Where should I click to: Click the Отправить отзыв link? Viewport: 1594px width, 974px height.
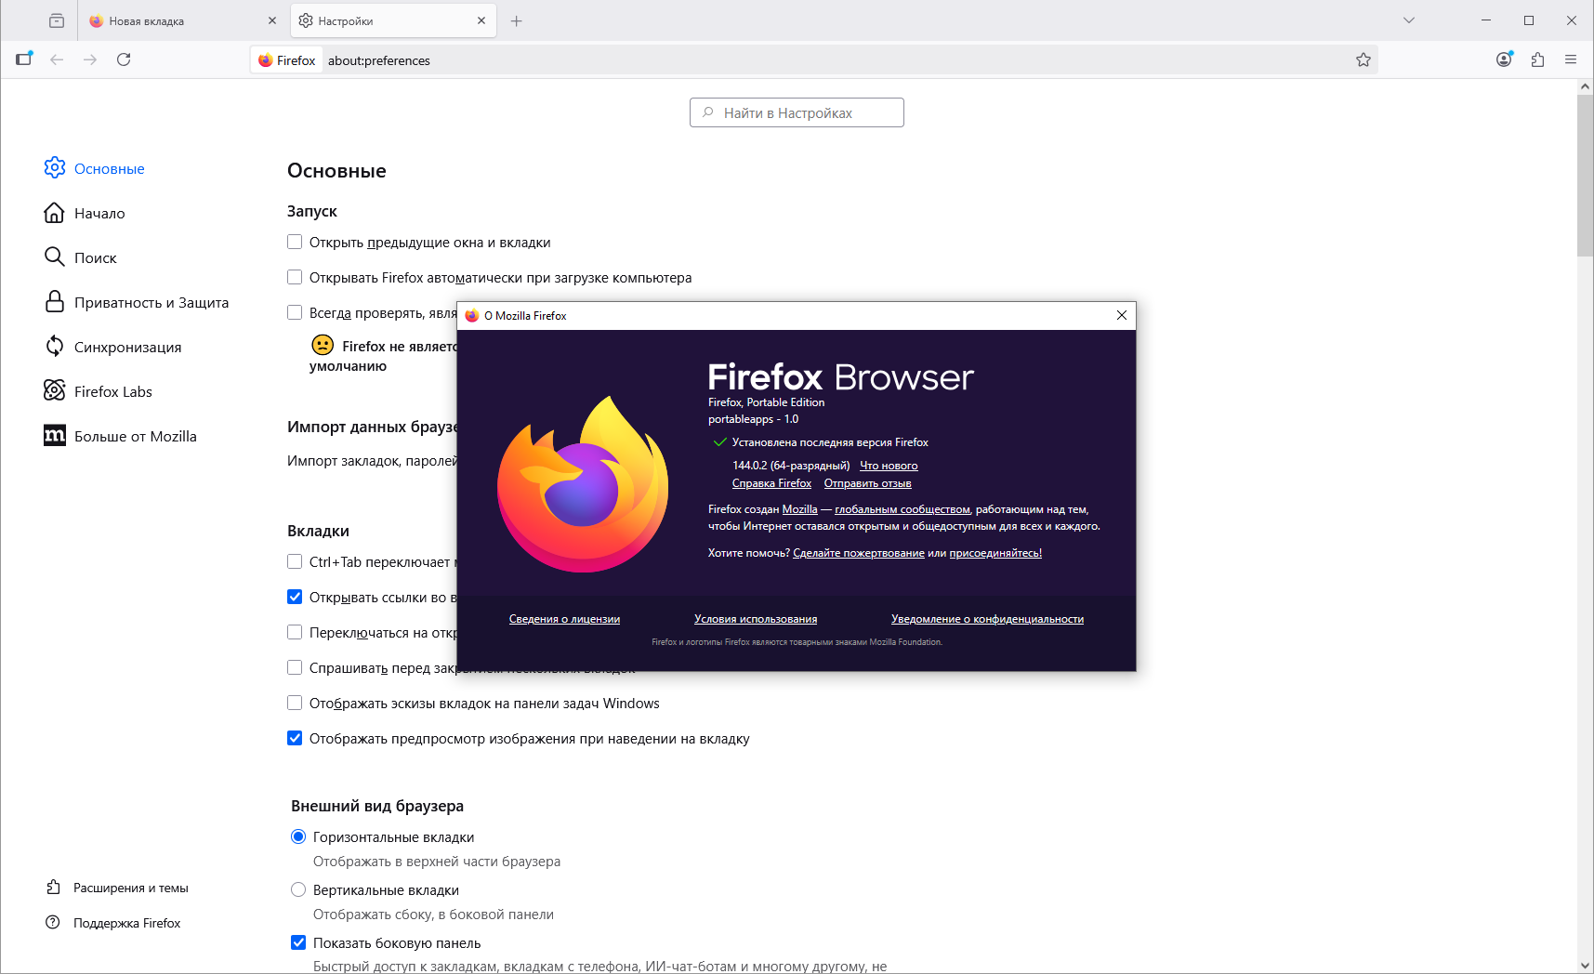tap(867, 483)
